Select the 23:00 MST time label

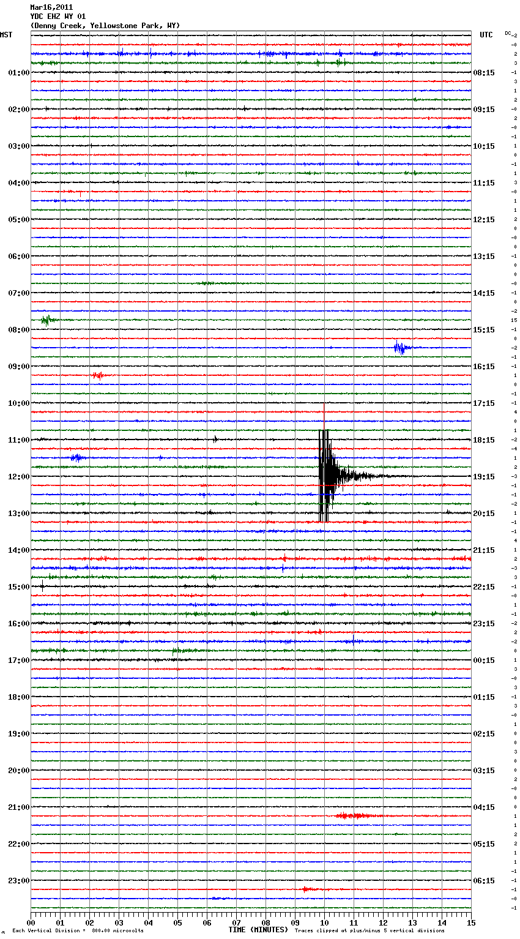coord(19,881)
